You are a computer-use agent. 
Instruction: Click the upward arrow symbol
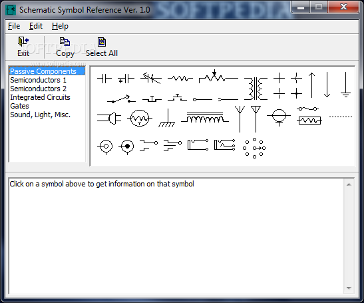coord(312,85)
